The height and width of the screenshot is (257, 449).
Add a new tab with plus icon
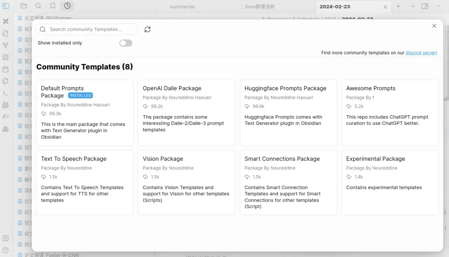click(398, 6)
